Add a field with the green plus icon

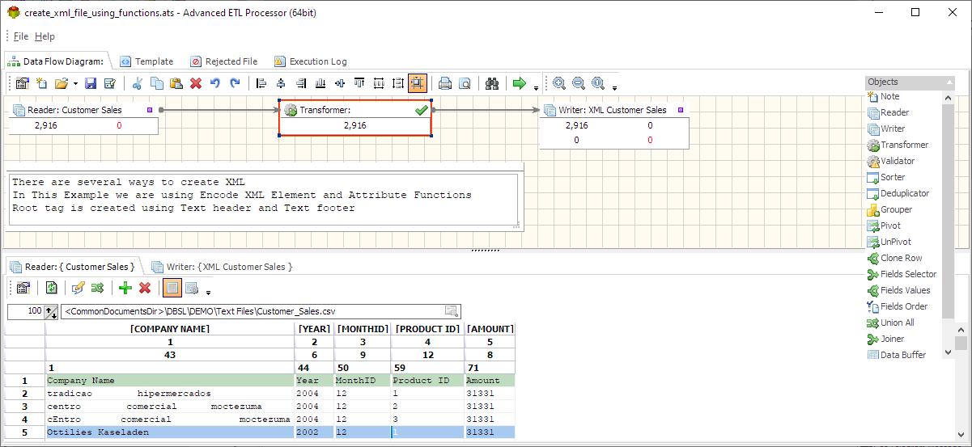(125, 287)
